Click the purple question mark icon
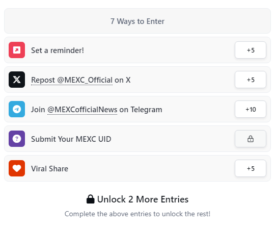The height and width of the screenshot is (230, 275). click(x=17, y=139)
